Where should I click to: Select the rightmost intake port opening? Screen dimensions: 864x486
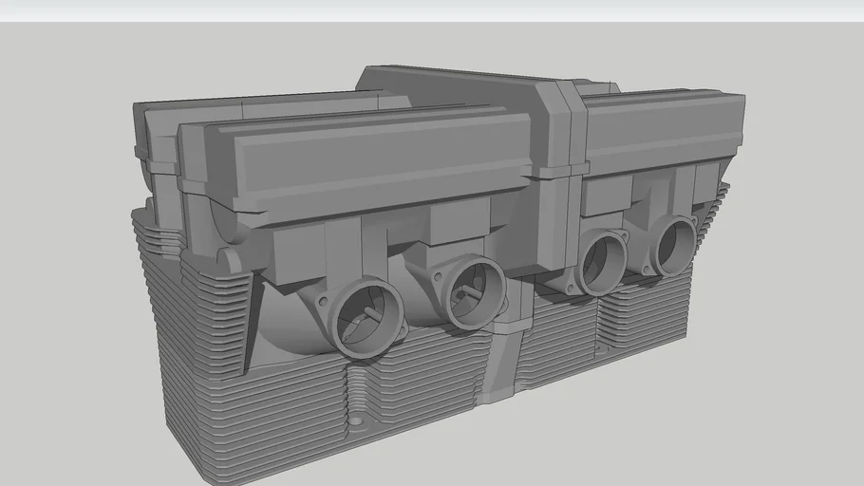pyautogui.click(x=675, y=244)
